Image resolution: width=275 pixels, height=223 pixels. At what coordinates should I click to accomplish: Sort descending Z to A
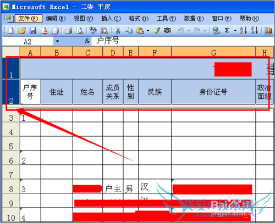[x=255, y=30]
